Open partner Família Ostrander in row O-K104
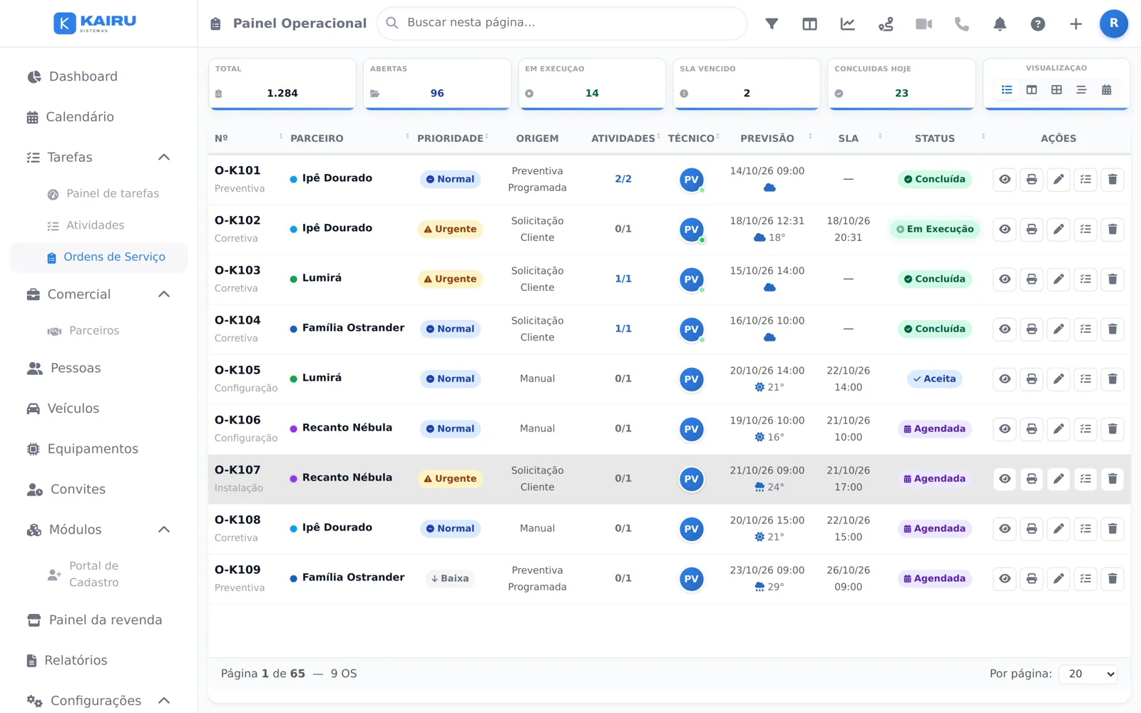The image size is (1141, 713). click(x=353, y=328)
